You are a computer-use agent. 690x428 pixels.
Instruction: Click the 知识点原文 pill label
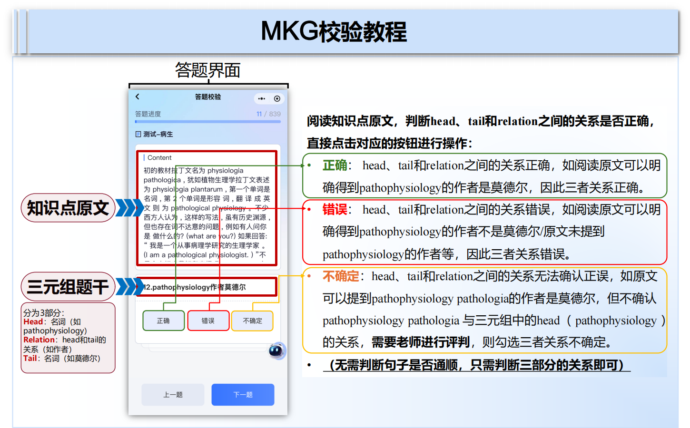pyautogui.click(x=68, y=208)
